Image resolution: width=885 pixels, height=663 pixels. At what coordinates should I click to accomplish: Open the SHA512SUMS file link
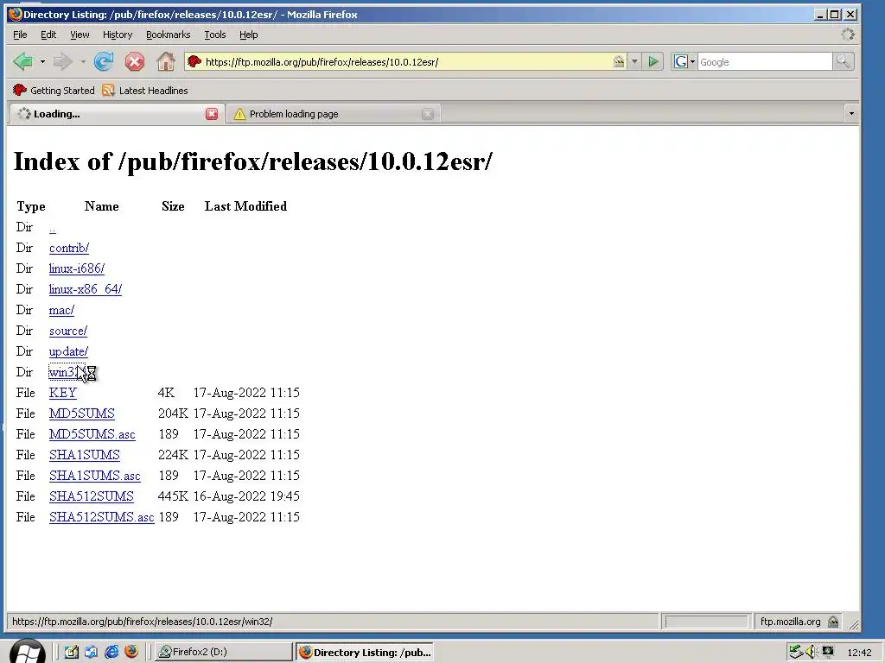click(x=92, y=496)
